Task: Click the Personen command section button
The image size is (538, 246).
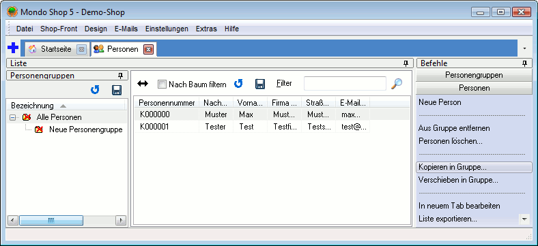Action: pos(474,88)
